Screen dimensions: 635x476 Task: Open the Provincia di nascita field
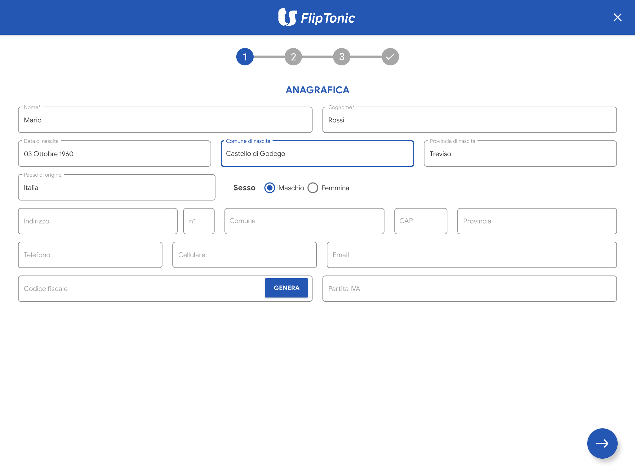pyautogui.click(x=520, y=154)
